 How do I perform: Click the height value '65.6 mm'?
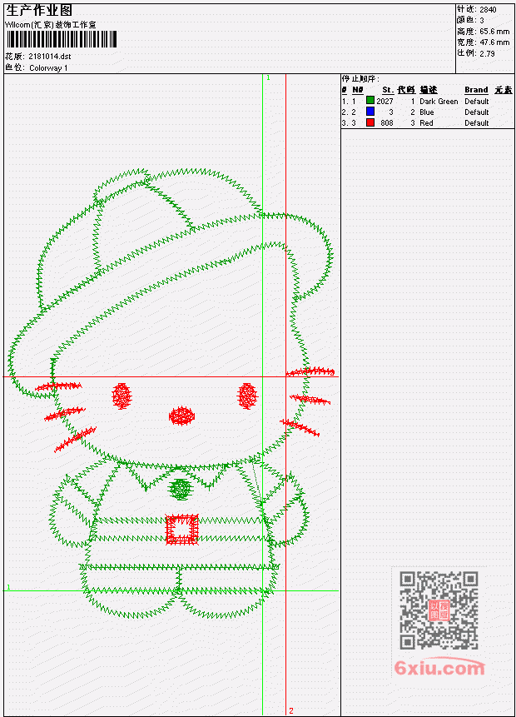pos(494,32)
